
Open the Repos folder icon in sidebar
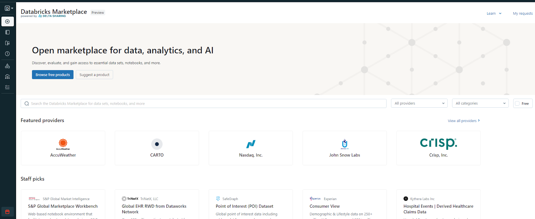[7, 43]
